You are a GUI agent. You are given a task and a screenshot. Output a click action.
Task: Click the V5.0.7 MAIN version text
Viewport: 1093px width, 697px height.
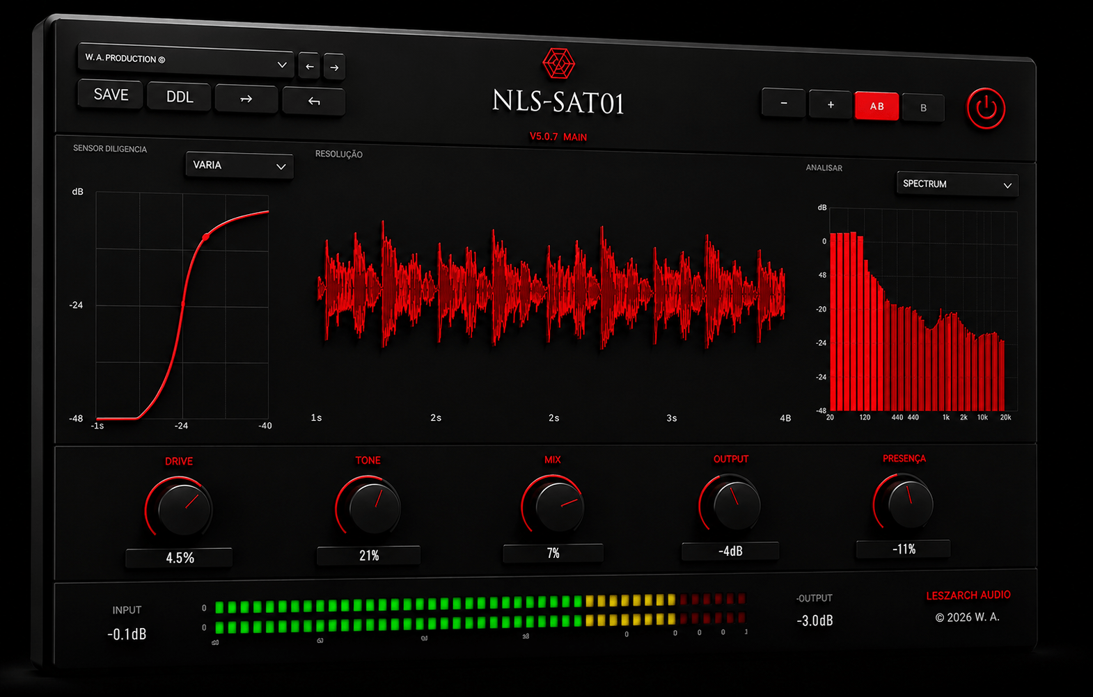(558, 136)
